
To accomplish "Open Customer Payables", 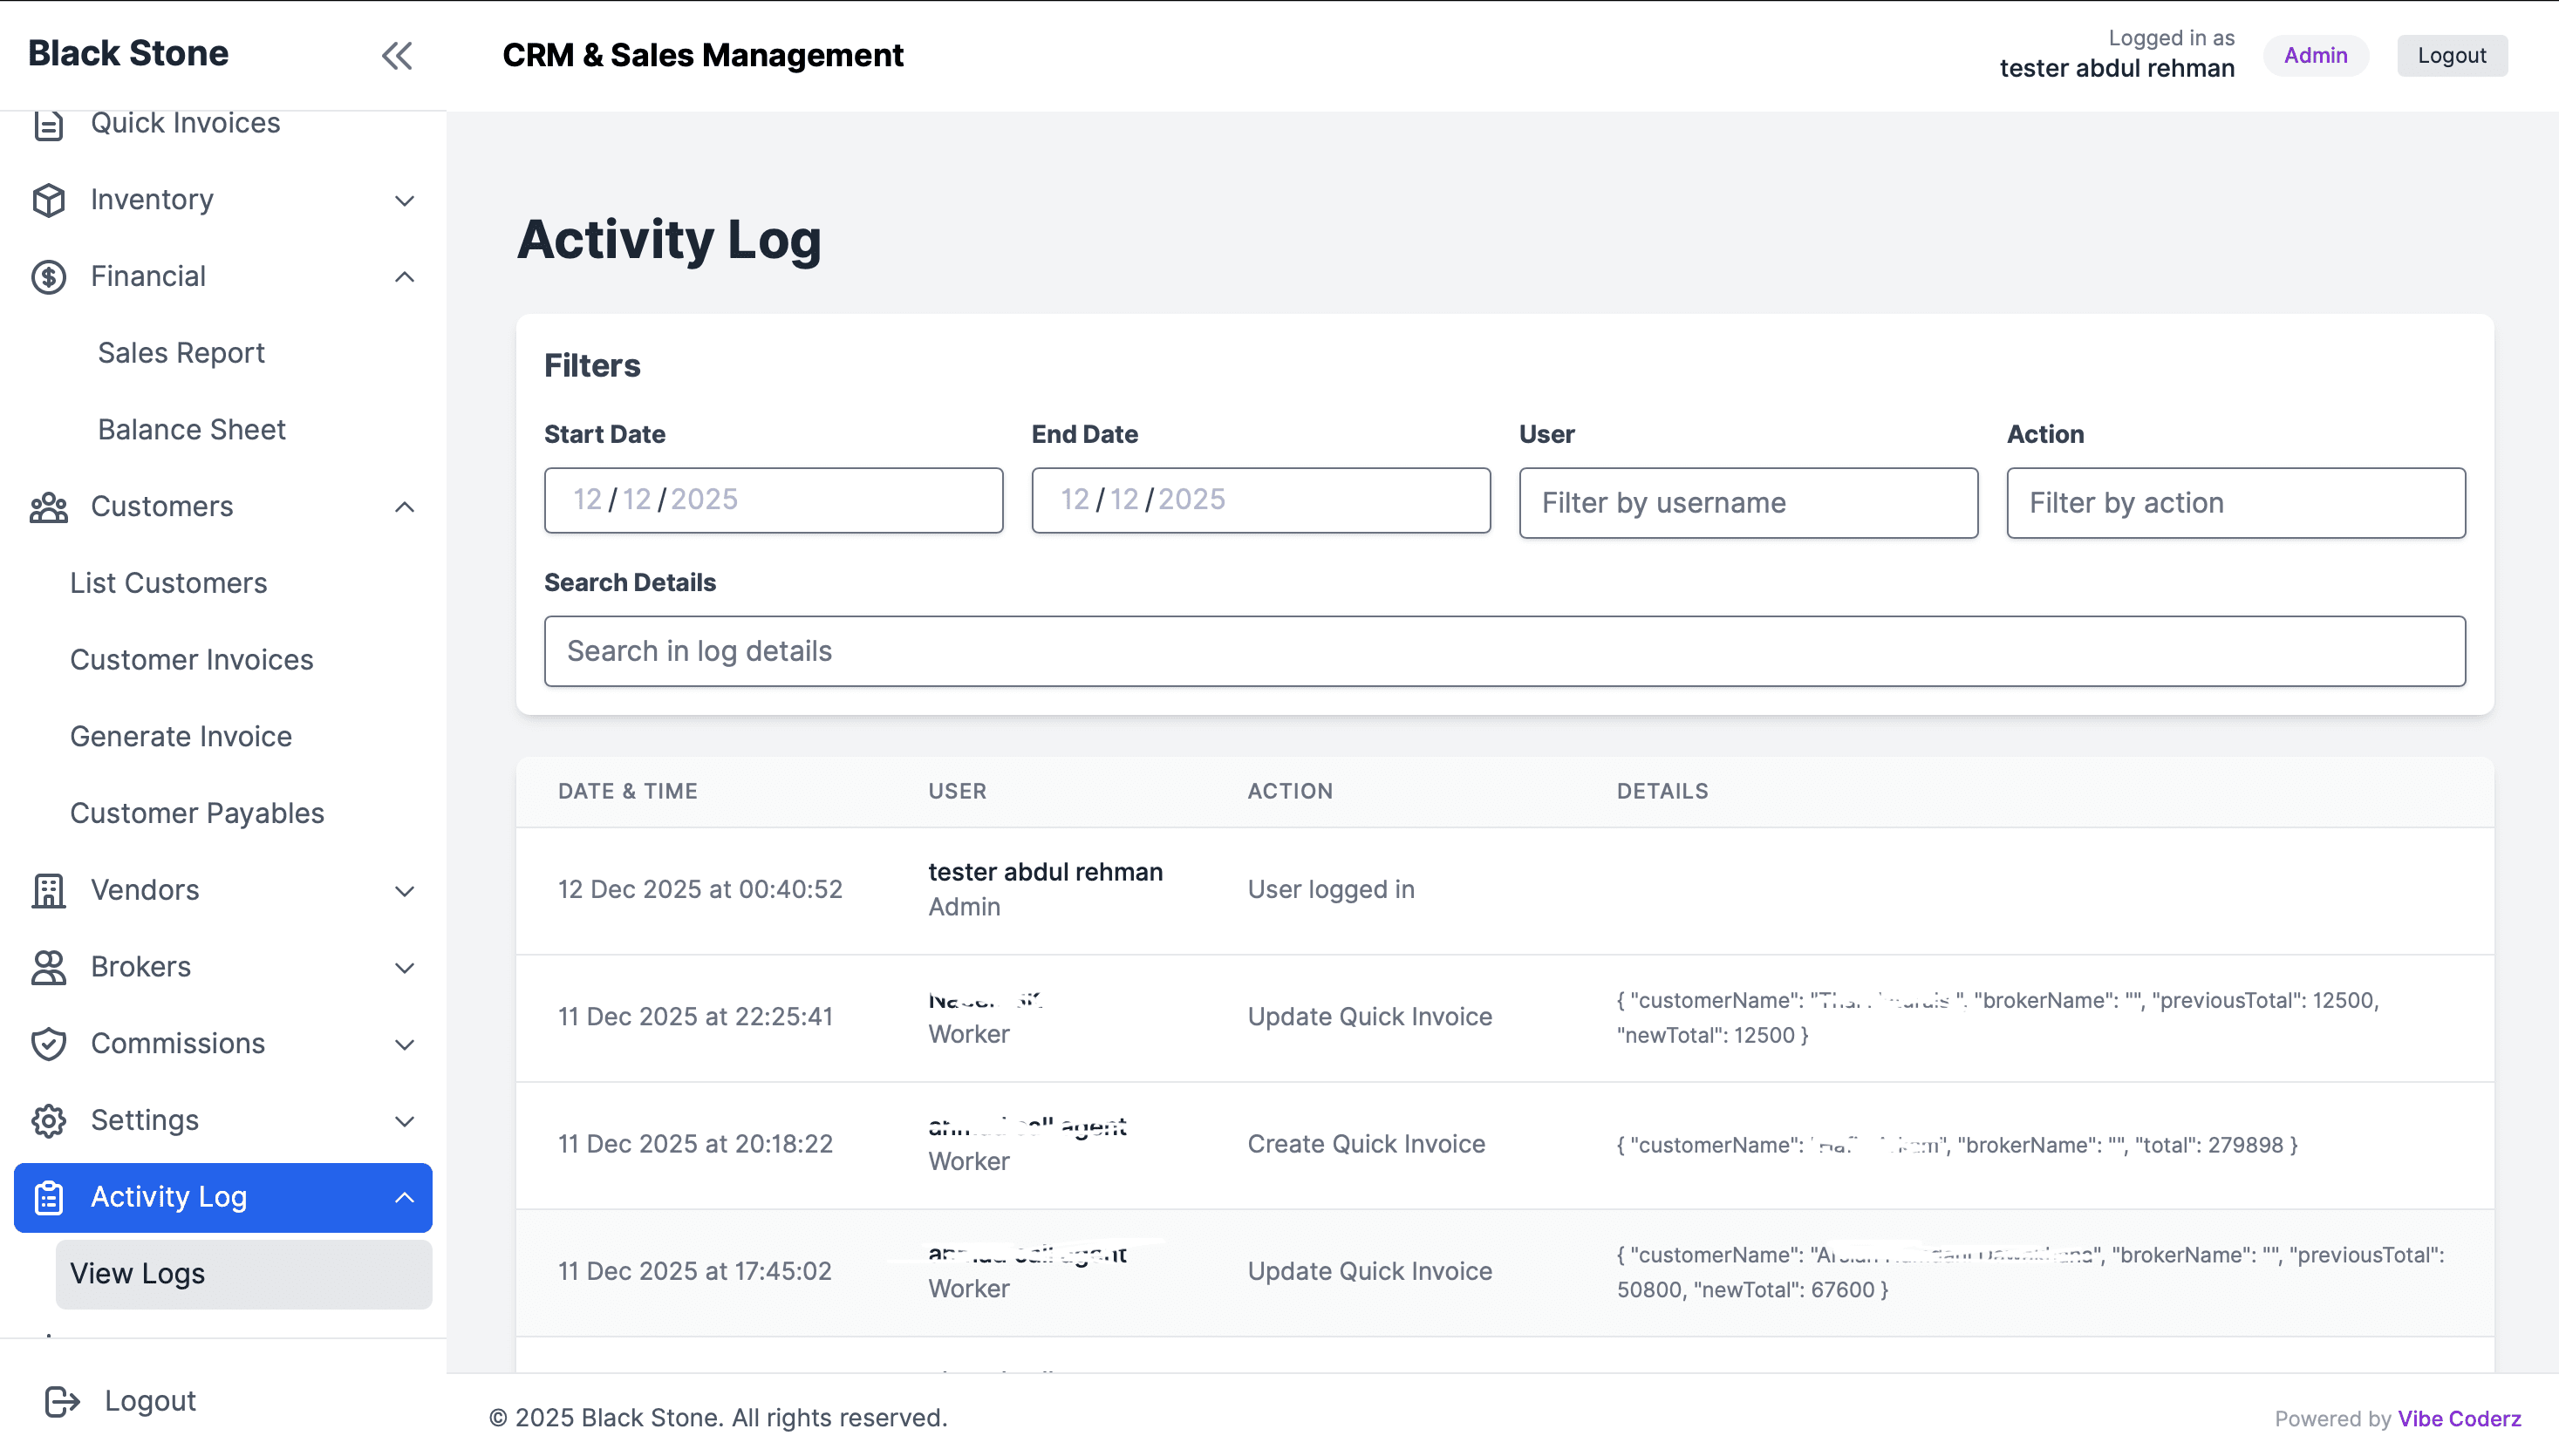I will [x=197, y=813].
